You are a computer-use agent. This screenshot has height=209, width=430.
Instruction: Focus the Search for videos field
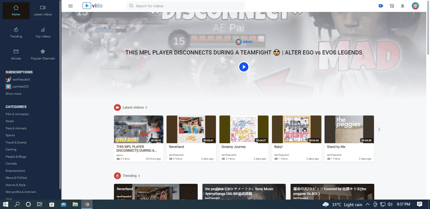(186, 6)
